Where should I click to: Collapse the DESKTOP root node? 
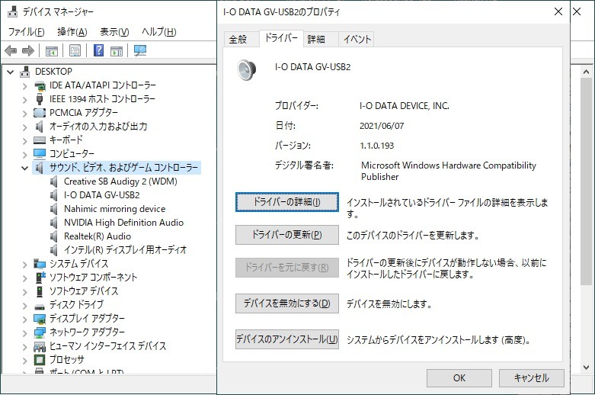point(10,72)
